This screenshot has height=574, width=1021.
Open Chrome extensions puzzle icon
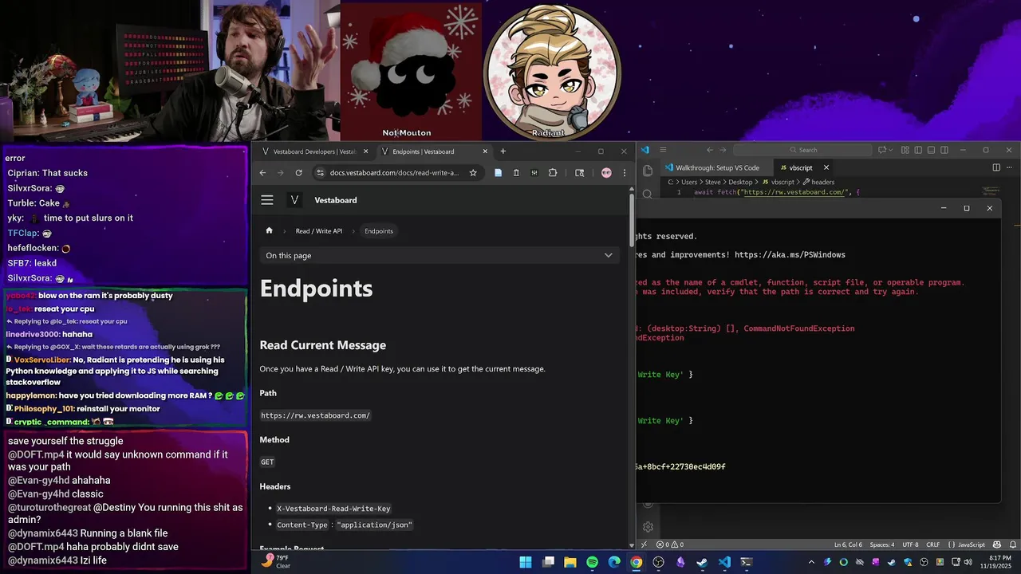click(x=553, y=172)
